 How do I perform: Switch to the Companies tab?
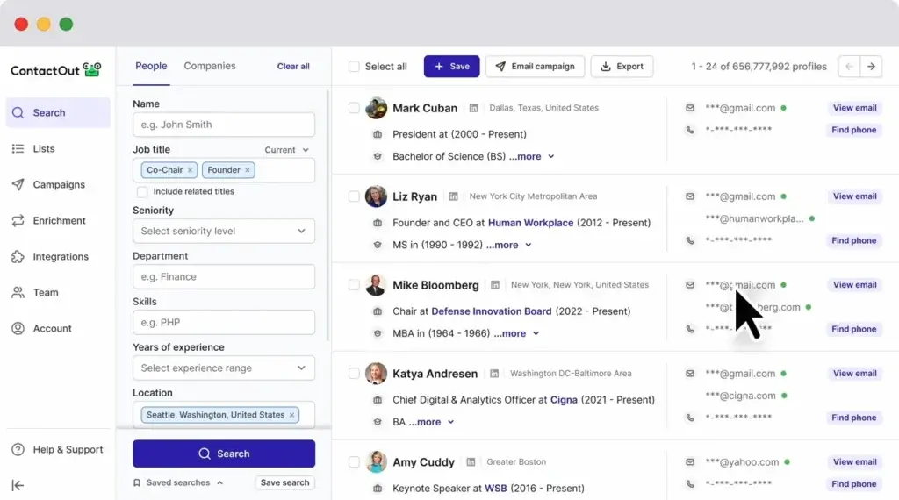[210, 66]
